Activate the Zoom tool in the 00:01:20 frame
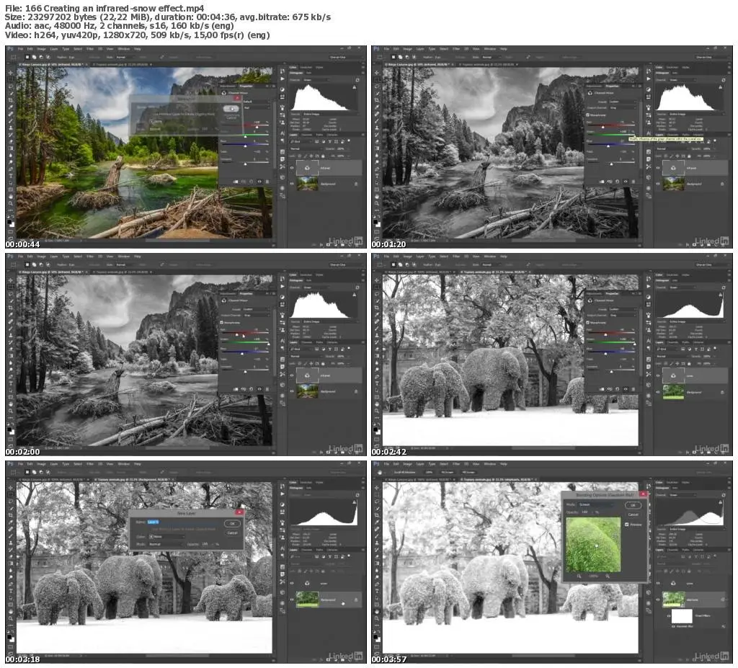Screen dimensions: 738x668 (x=376, y=203)
